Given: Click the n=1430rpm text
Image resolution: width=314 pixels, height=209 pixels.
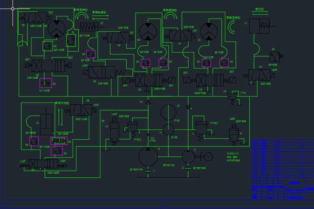Looking at the screenshot, I should click(234, 160).
